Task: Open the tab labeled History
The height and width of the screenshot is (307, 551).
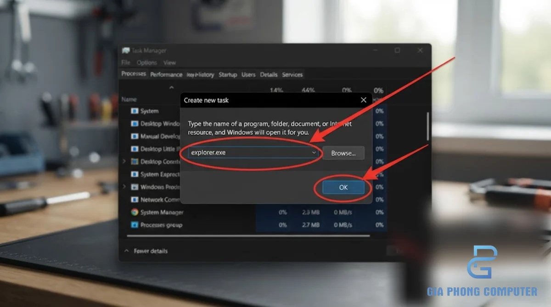Action: (x=201, y=75)
